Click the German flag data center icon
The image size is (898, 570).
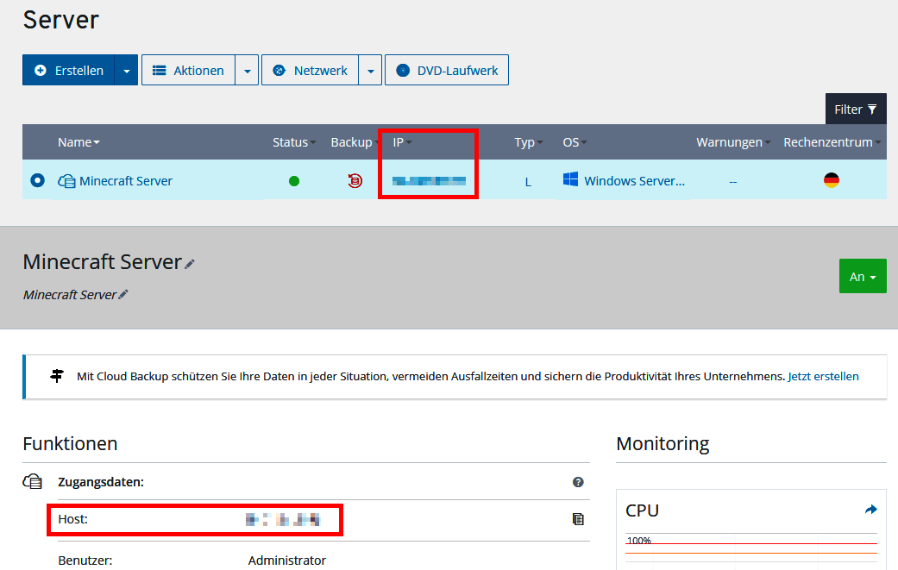[x=831, y=181]
